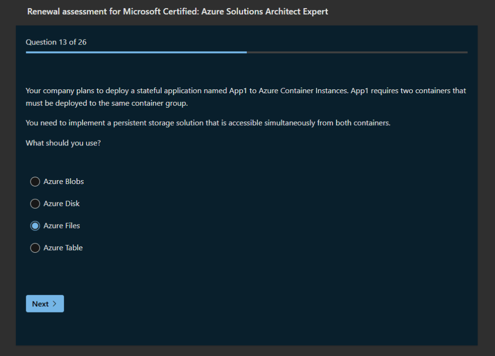This screenshot has width=495, height=356.
Task: Click the renewal assessment title heading
Action: pyautogui.click(x=178, y=11)
